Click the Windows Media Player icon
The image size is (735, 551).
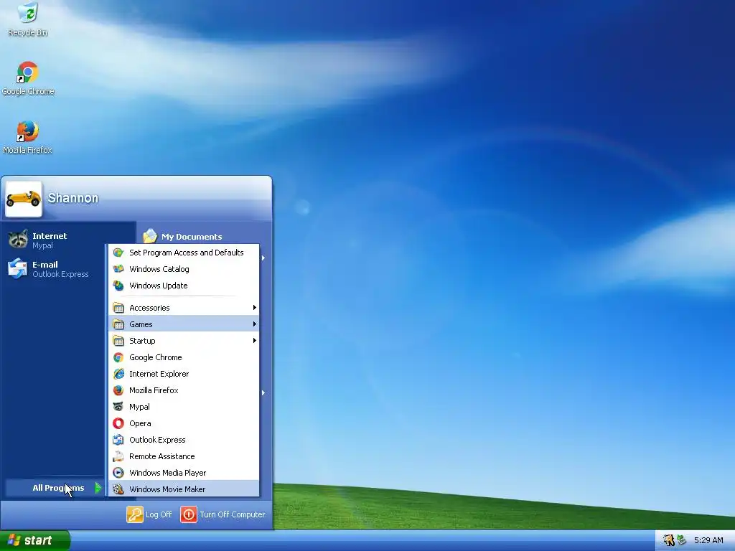118,473
